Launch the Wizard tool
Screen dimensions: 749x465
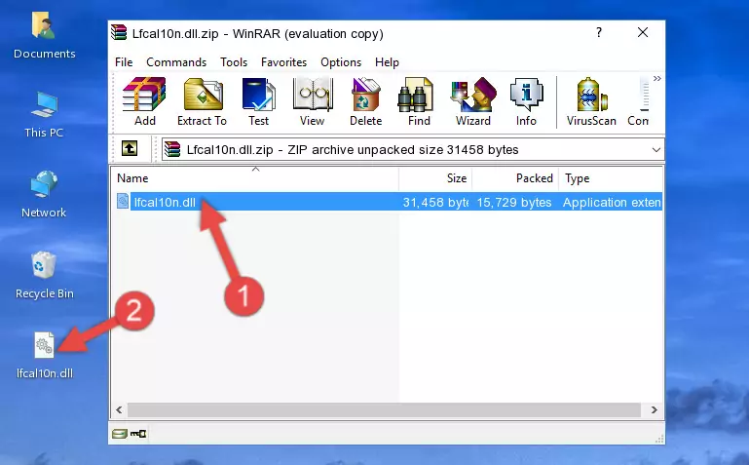[473, 101]
